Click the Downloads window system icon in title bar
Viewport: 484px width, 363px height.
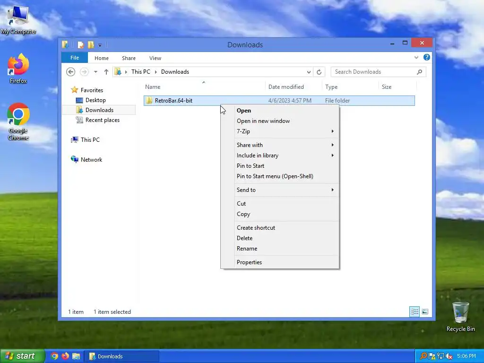coord(65,45)
